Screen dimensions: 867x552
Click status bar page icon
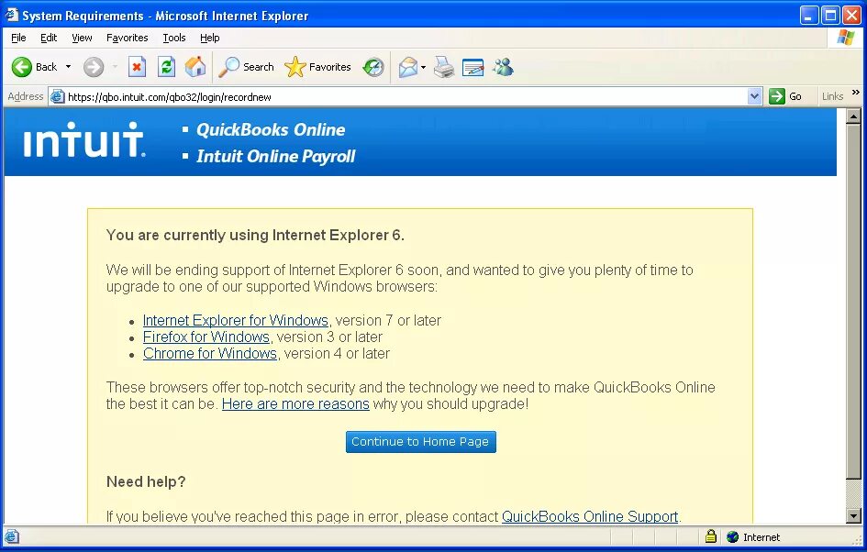coord(12,536)
